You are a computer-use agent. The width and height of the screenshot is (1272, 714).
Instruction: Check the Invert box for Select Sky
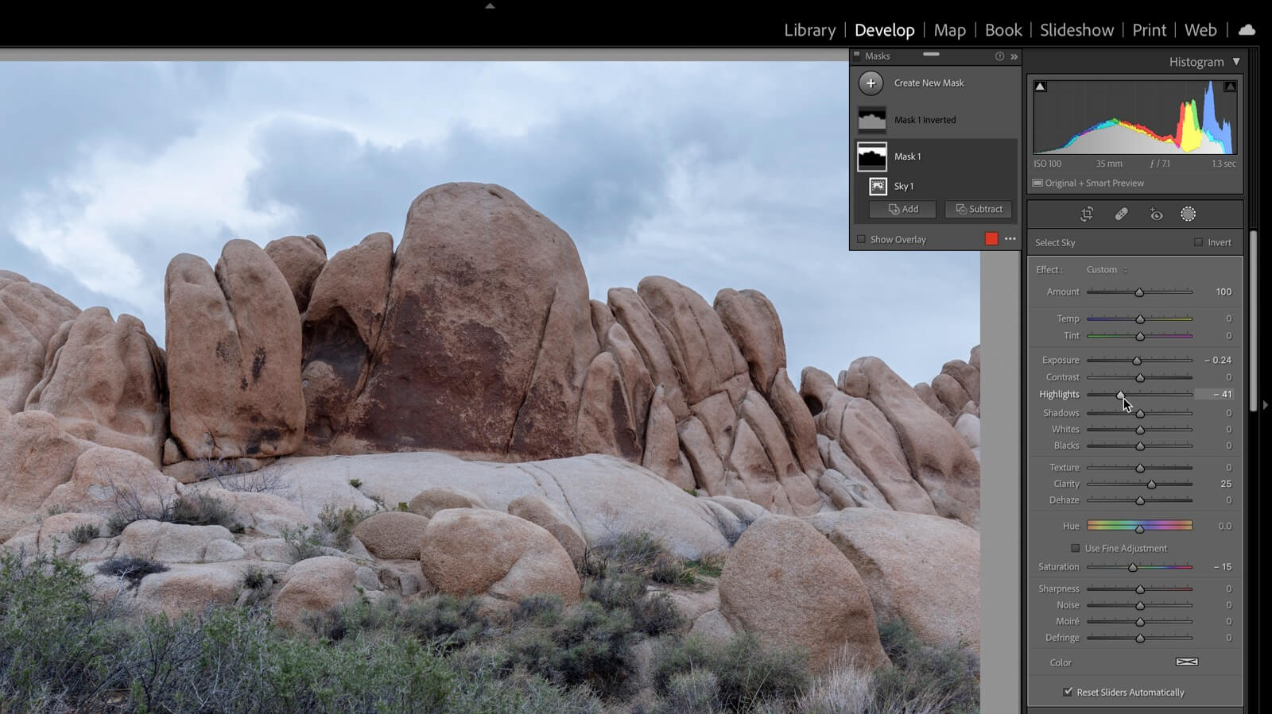[x=1198, y=243]
